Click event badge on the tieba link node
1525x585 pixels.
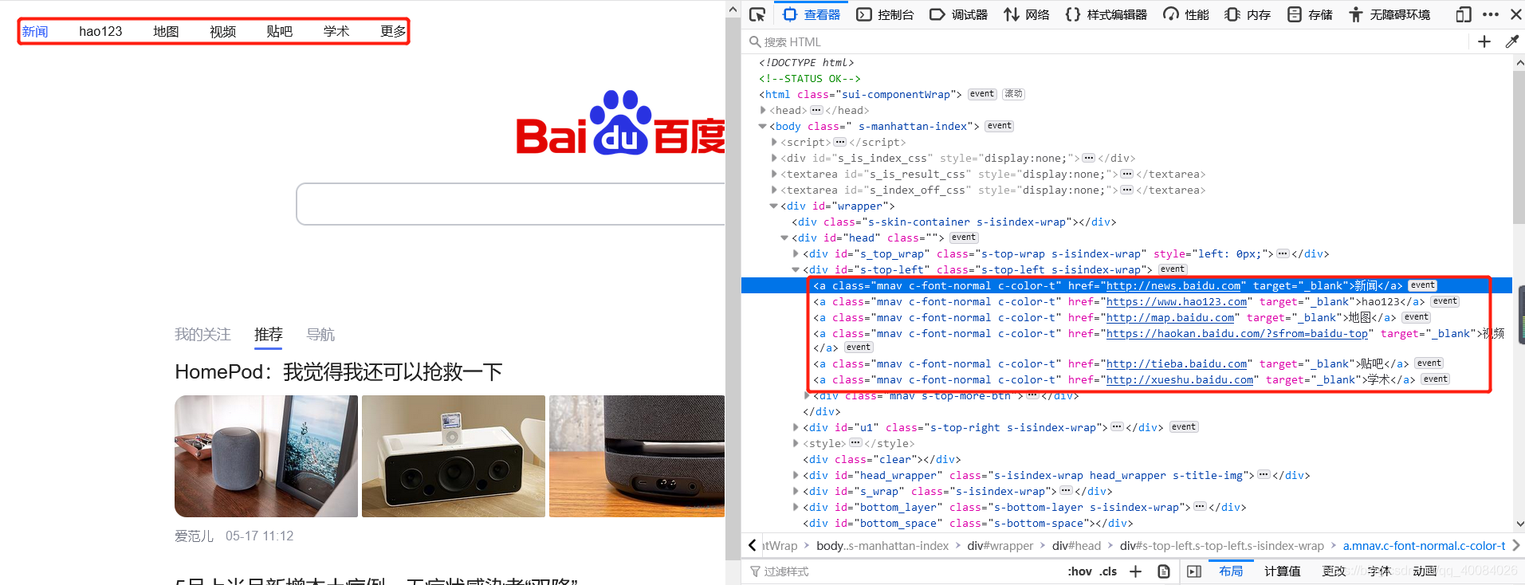1429,363
